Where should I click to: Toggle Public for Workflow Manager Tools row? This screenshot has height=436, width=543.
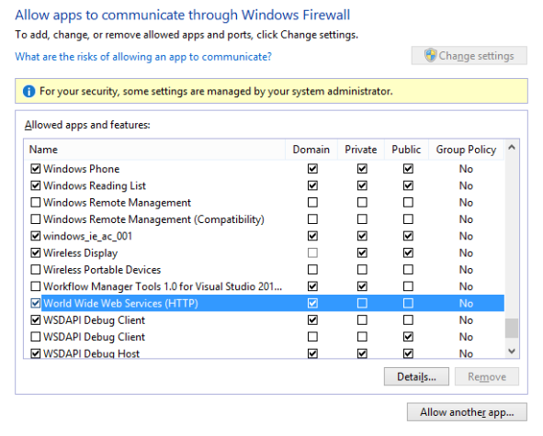pyautogui.click(x=408, y=286)
